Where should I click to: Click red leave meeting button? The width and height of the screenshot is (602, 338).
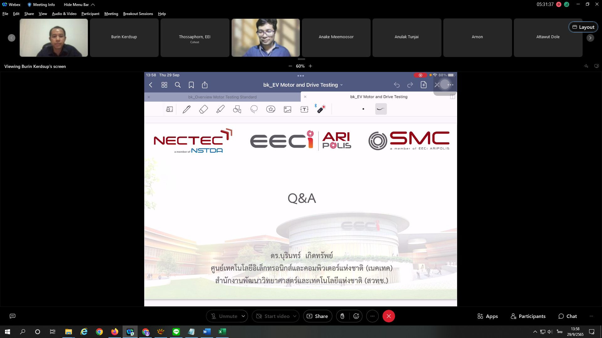coord(389,316)
